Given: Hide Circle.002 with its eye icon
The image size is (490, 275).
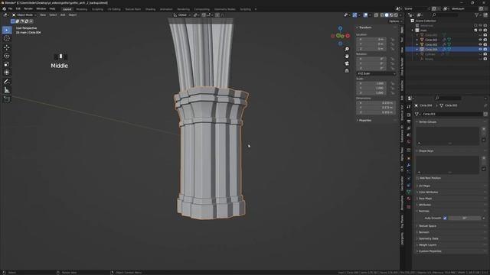Looking at the screenshot, I should 480,40.
